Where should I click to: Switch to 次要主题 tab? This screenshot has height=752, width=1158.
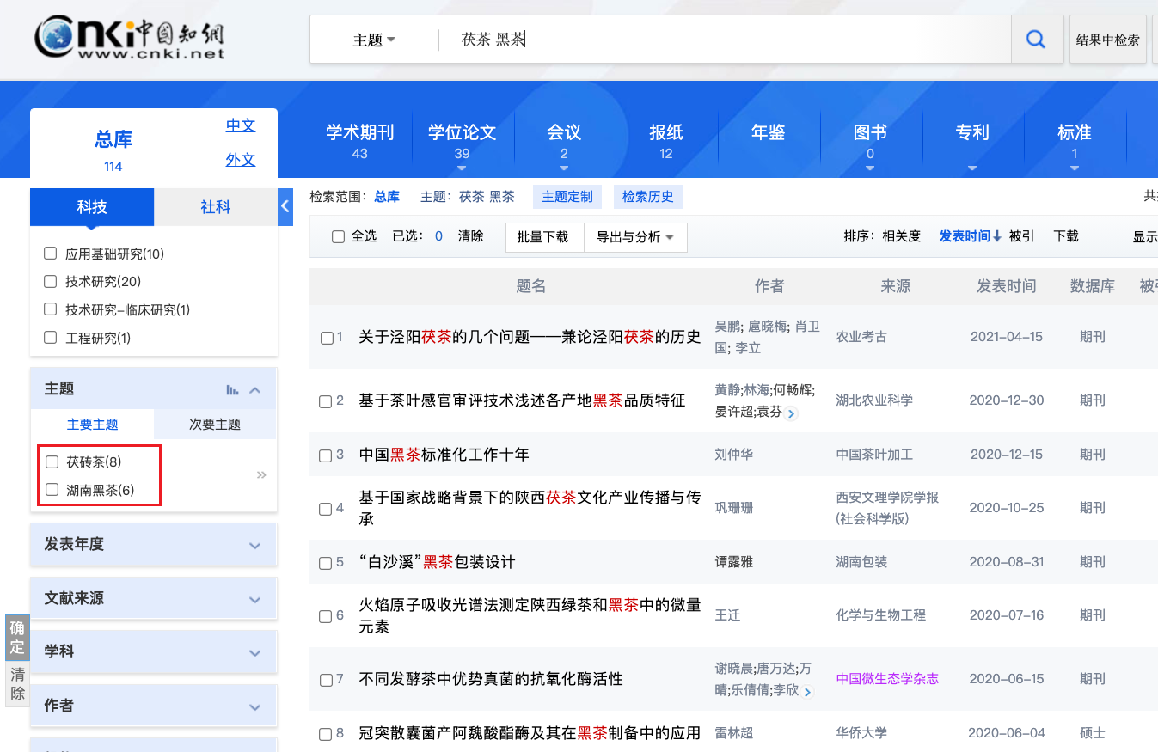coord(215,425)
